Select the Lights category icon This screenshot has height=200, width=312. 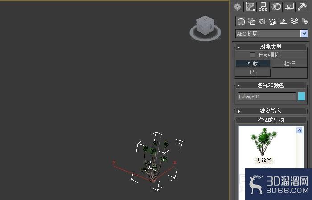[x=262, y=21]
